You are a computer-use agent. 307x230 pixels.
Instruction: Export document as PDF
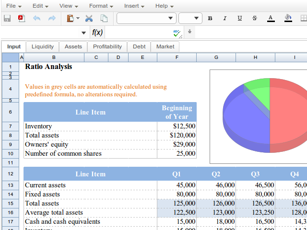(x=21, y=19)
